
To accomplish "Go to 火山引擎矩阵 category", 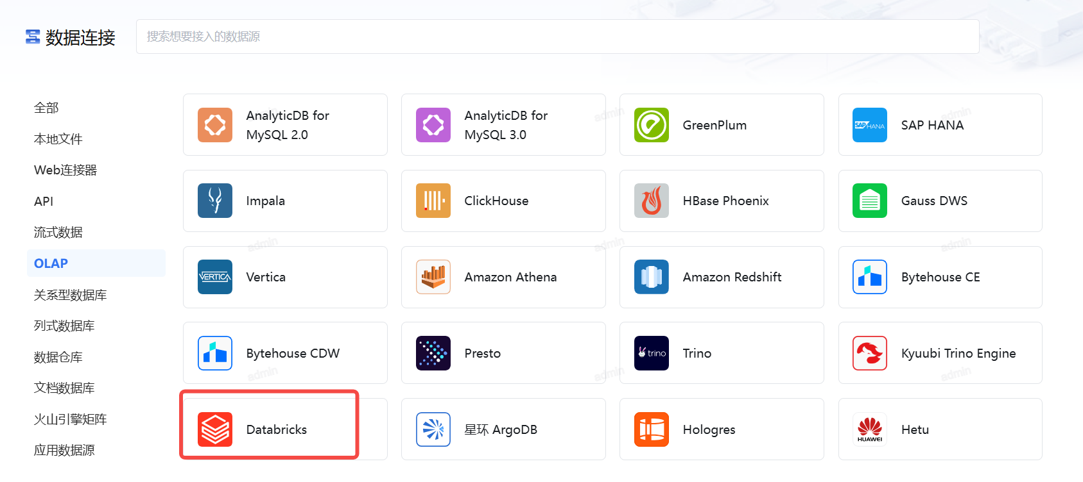I will (x=71, y=419).
